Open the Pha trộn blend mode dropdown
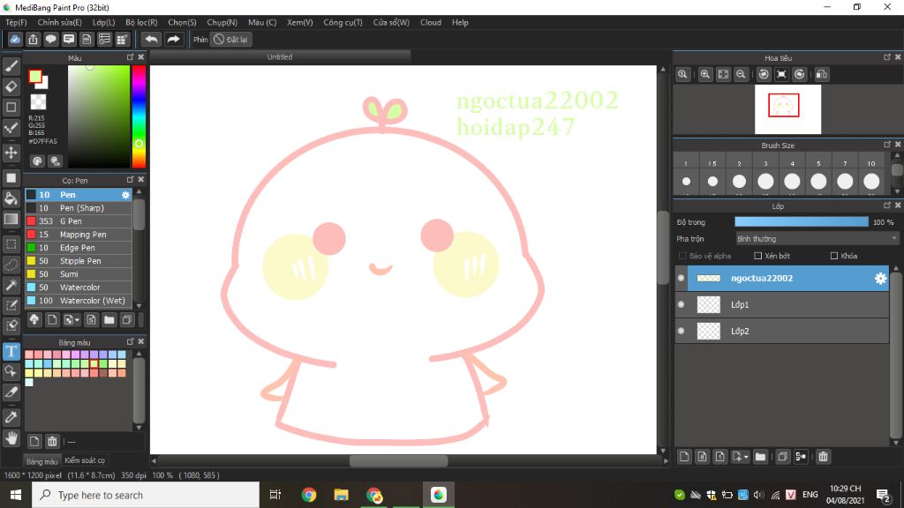Screen dimensions: 904x508 tap(817, 238)
